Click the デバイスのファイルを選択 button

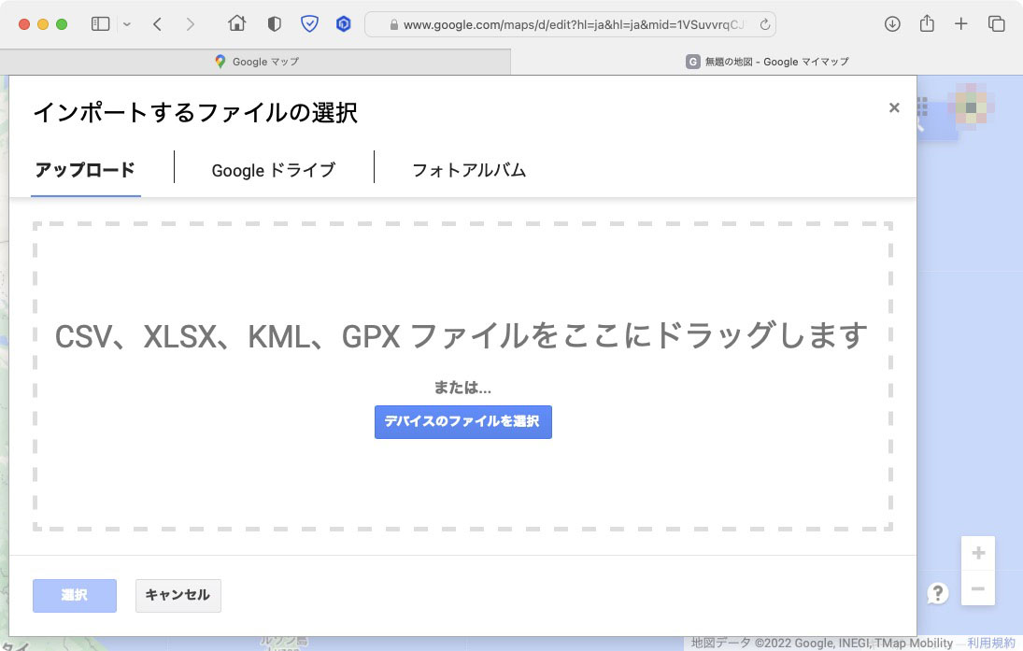tap(462, 421)
